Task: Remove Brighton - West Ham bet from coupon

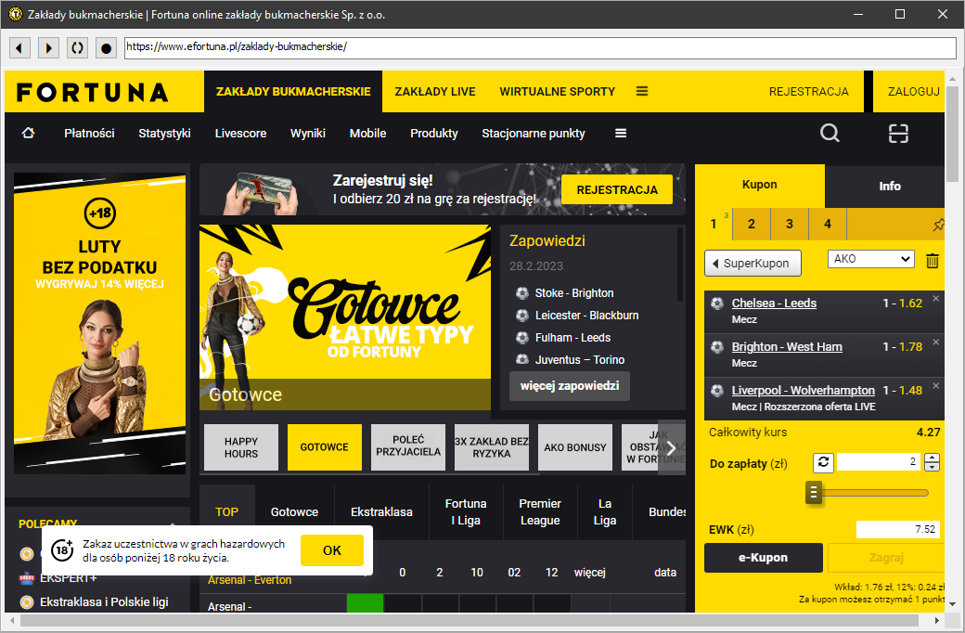Action: pos(935,342)
